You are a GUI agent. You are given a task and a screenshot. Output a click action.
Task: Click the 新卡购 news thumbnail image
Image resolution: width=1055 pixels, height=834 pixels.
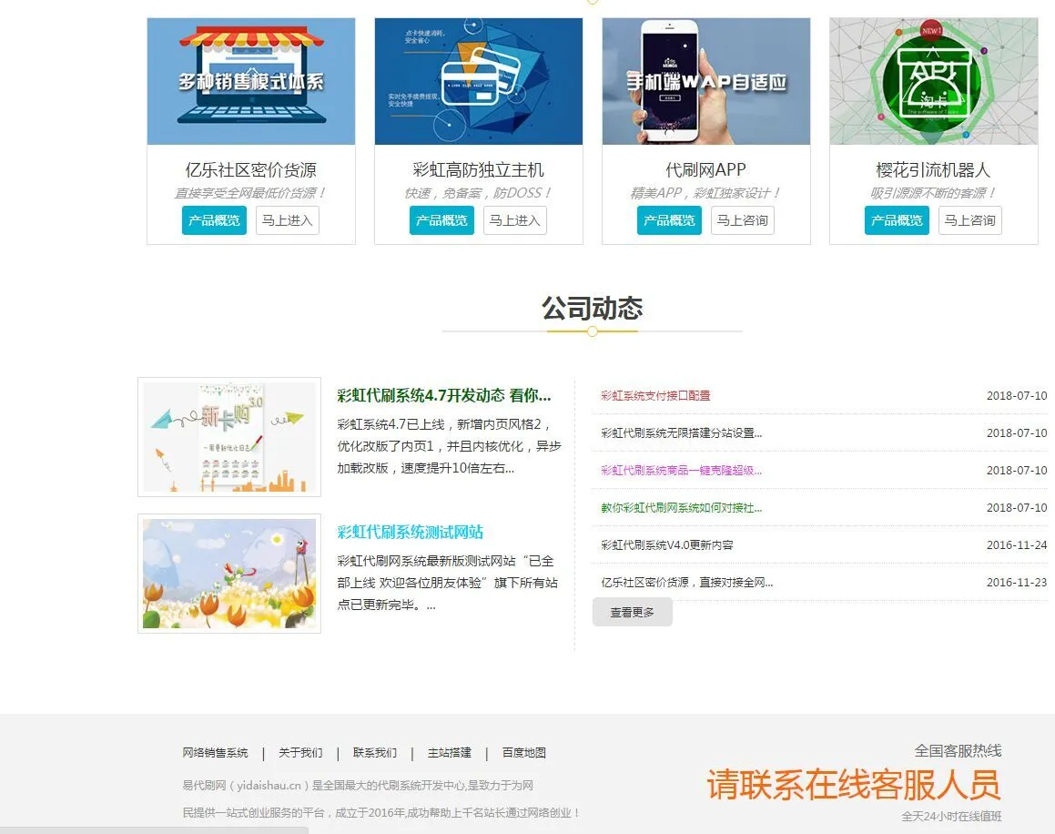click(x=228, y=436)
